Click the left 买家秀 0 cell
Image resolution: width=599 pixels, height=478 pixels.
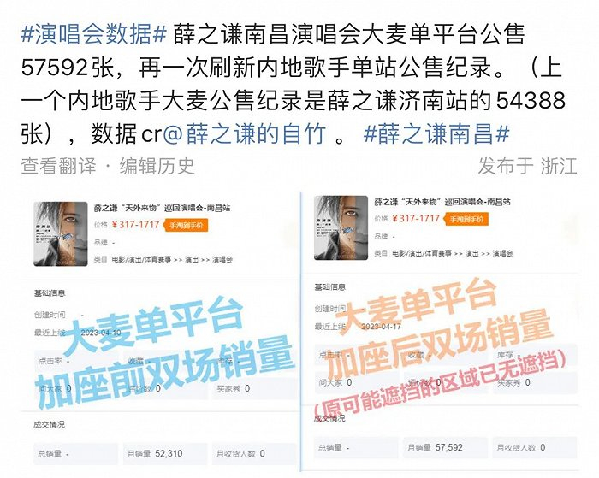(x=254, y=389)
